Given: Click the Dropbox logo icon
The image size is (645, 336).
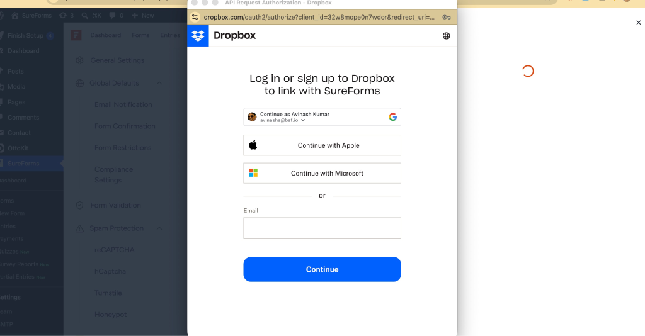Looking at the screenshot, I should pyautogui.click(x=198, y=36).
